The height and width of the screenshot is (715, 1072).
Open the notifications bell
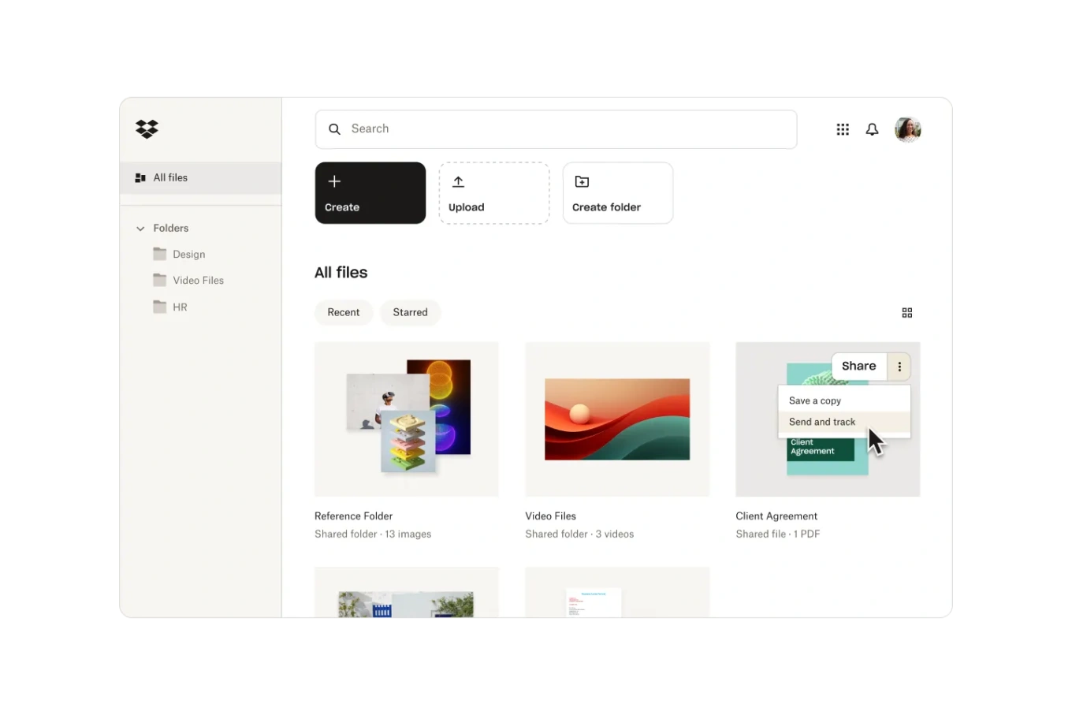click(x=872, y=128)
